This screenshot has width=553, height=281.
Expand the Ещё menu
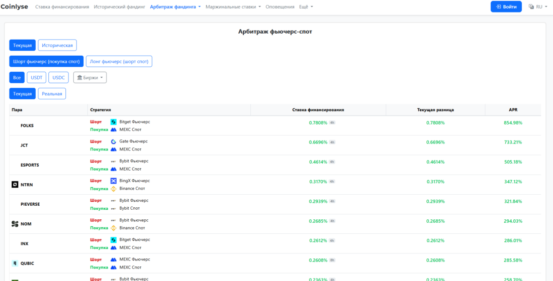(x=306, y=7)
